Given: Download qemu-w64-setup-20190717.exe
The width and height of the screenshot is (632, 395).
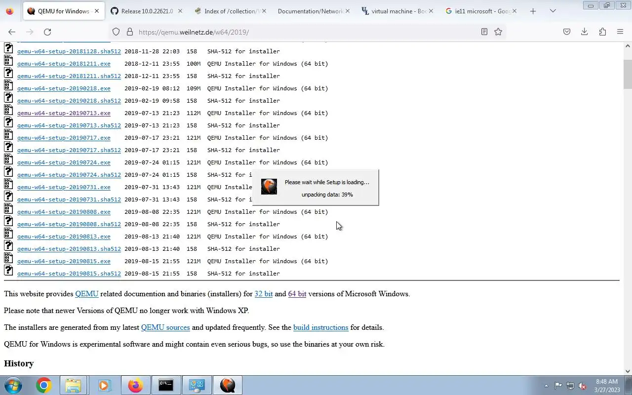Looking at the screenshot, I should [64, 138].
